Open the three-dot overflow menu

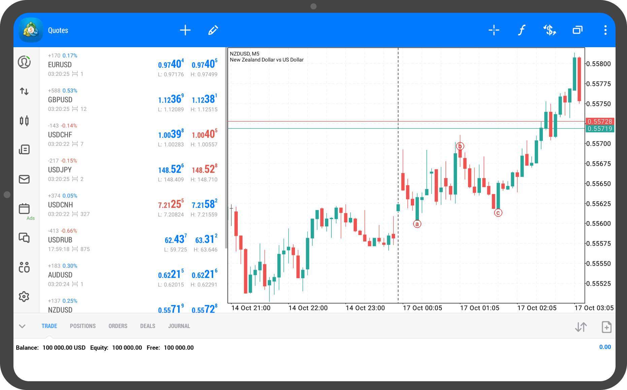point(605,30)
